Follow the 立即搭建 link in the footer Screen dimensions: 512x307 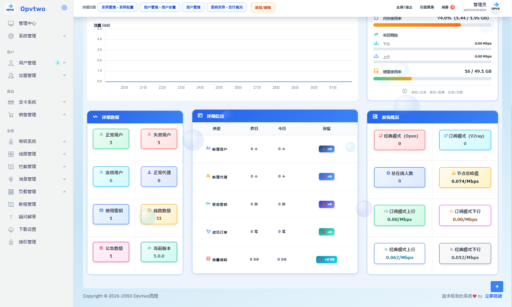[493, 296]
